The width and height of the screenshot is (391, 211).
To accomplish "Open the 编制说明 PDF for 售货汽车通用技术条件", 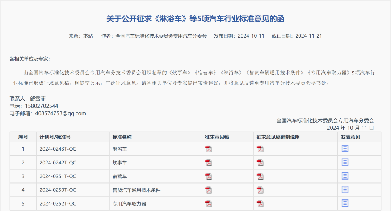I will click(x=260, y=189).
